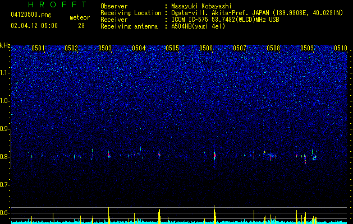Click the 1.0 kHz axis label
The height and width of the screenshot is (224, 353).
[x=4, y=101]
